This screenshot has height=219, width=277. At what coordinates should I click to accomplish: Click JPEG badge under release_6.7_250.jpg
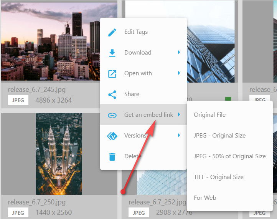(18, 212)
